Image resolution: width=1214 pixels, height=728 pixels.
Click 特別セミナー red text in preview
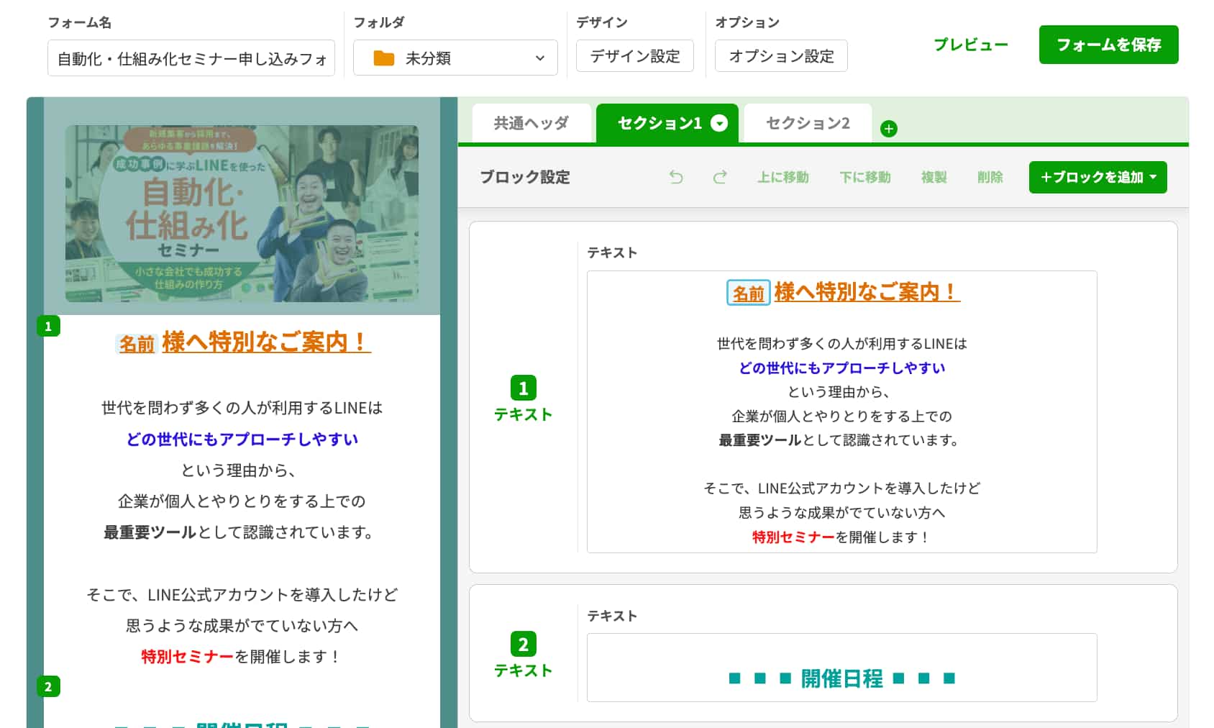[x=187, y=657]
